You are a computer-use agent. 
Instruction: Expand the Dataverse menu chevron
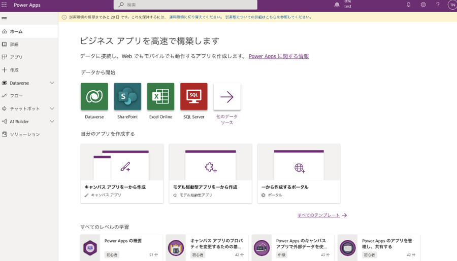coord(52,83)
